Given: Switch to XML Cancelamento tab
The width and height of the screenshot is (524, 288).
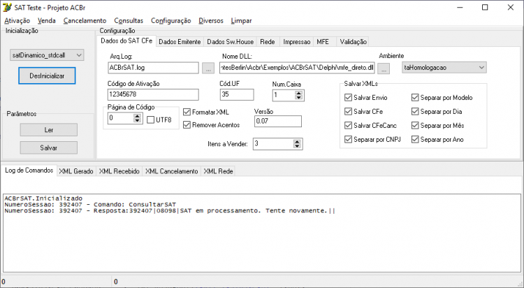Looking at the screenshot, I should [x=172, y=171].
